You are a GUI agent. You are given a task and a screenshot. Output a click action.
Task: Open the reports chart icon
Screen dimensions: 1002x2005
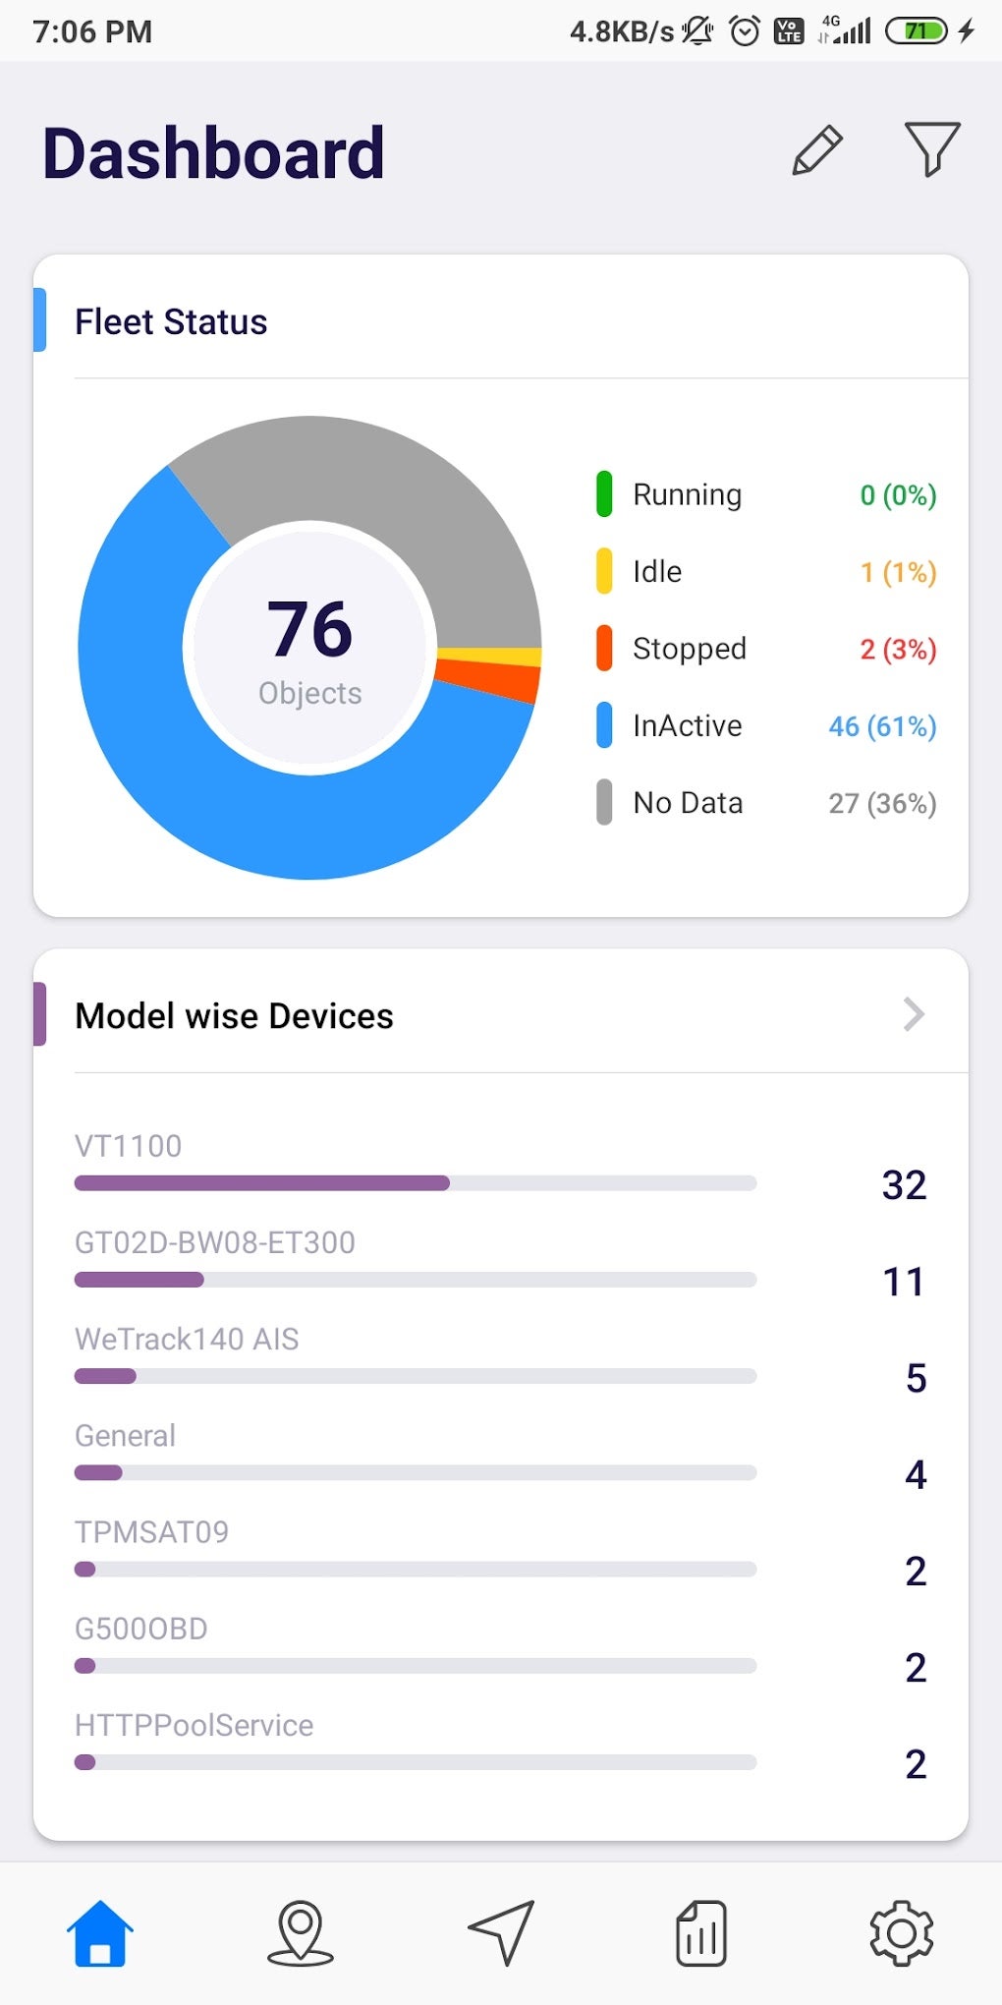(701, 1933)
